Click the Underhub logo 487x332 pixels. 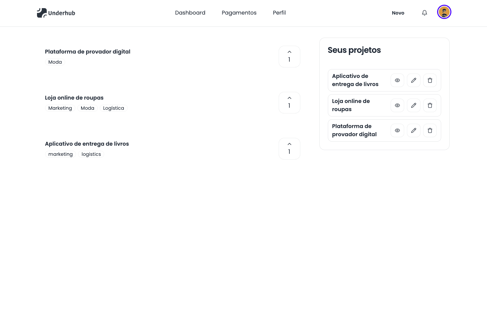pos(56,13)
